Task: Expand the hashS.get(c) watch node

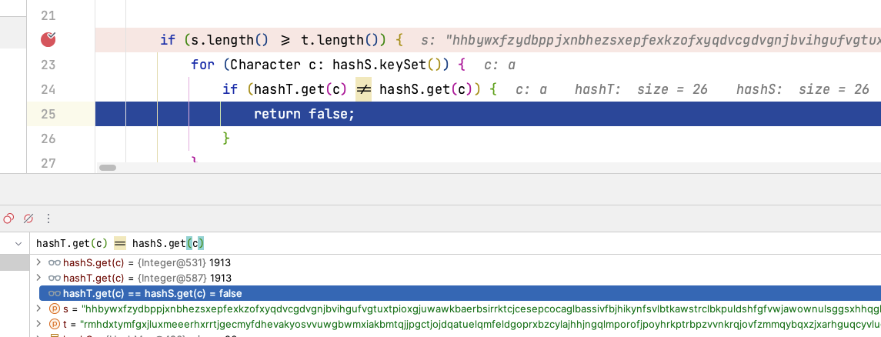Action: 38,262
